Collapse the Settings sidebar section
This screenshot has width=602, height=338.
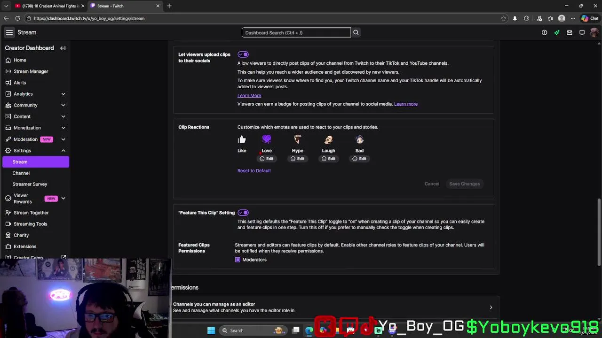63,151
